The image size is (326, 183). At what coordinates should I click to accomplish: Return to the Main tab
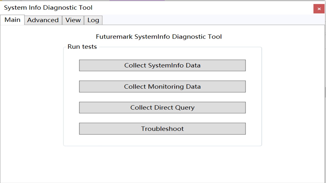pos(12,20)
